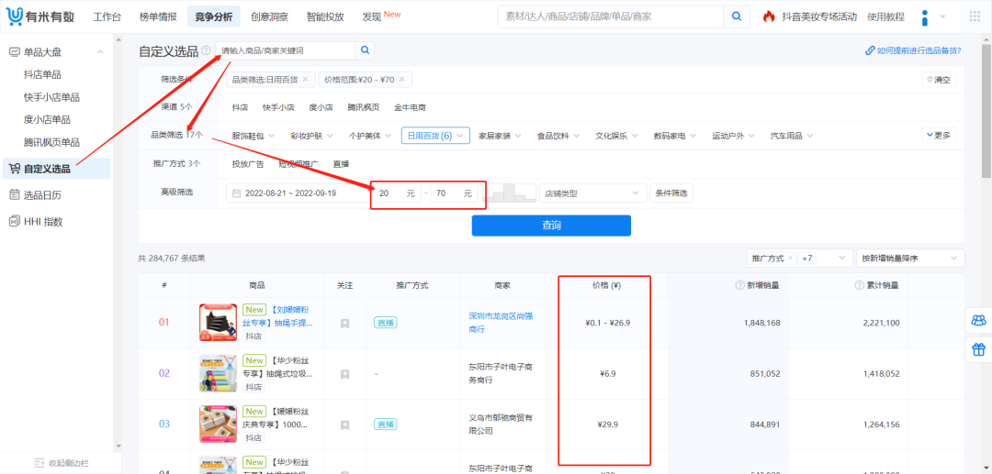992x474 pixels.
Task: Remove the 价格范围 ¥20-¥70 filter tag
Action: click(401, 80)
